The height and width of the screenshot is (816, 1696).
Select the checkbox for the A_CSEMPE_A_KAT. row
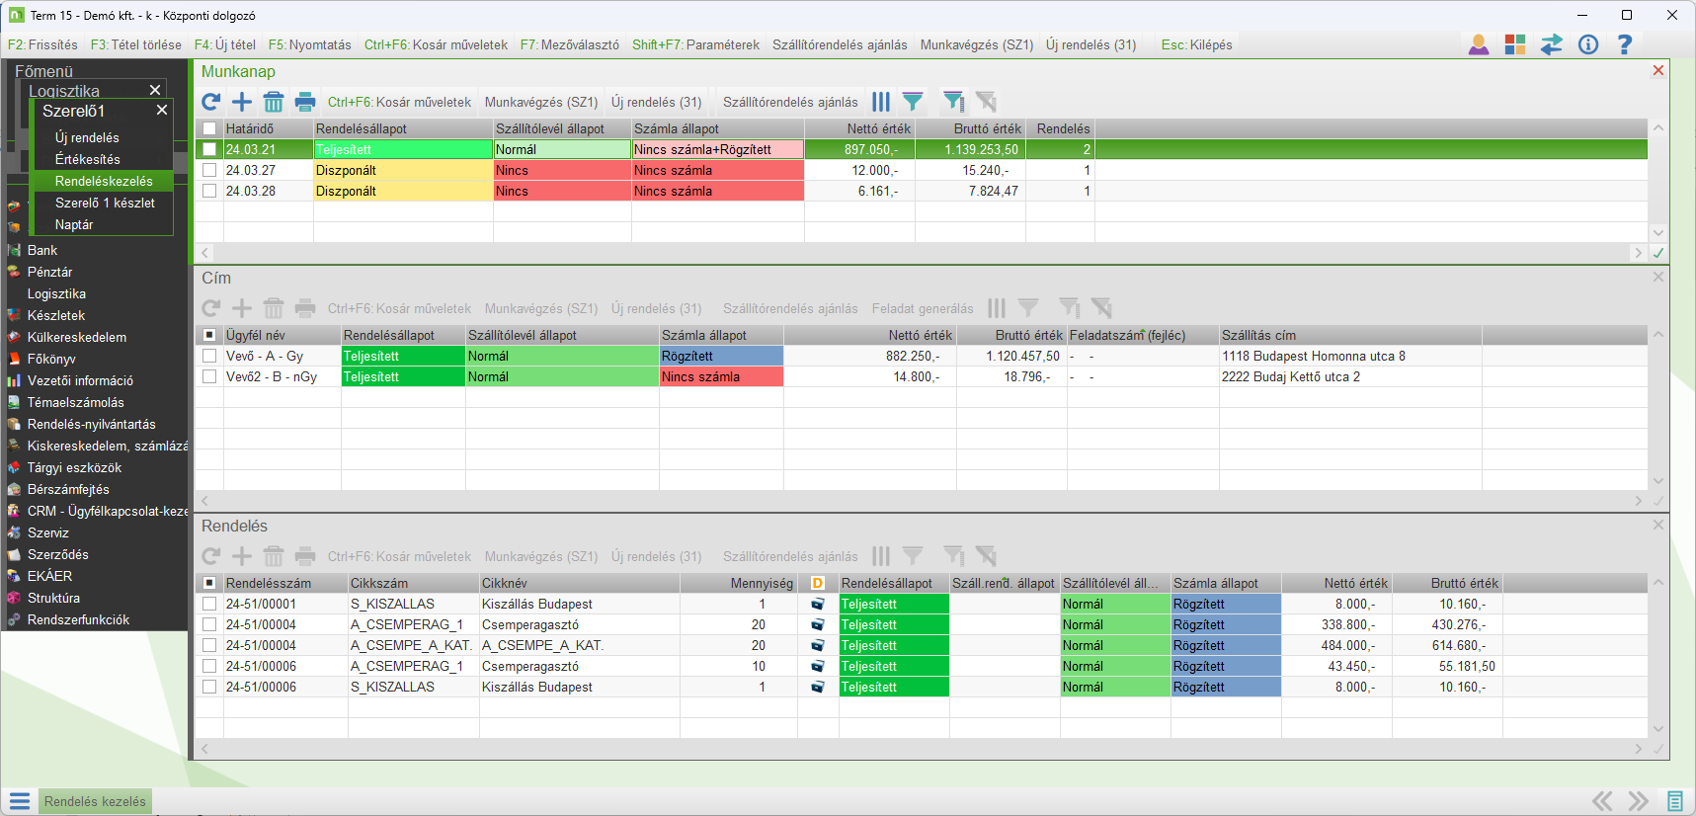click(x=209, y=645)
